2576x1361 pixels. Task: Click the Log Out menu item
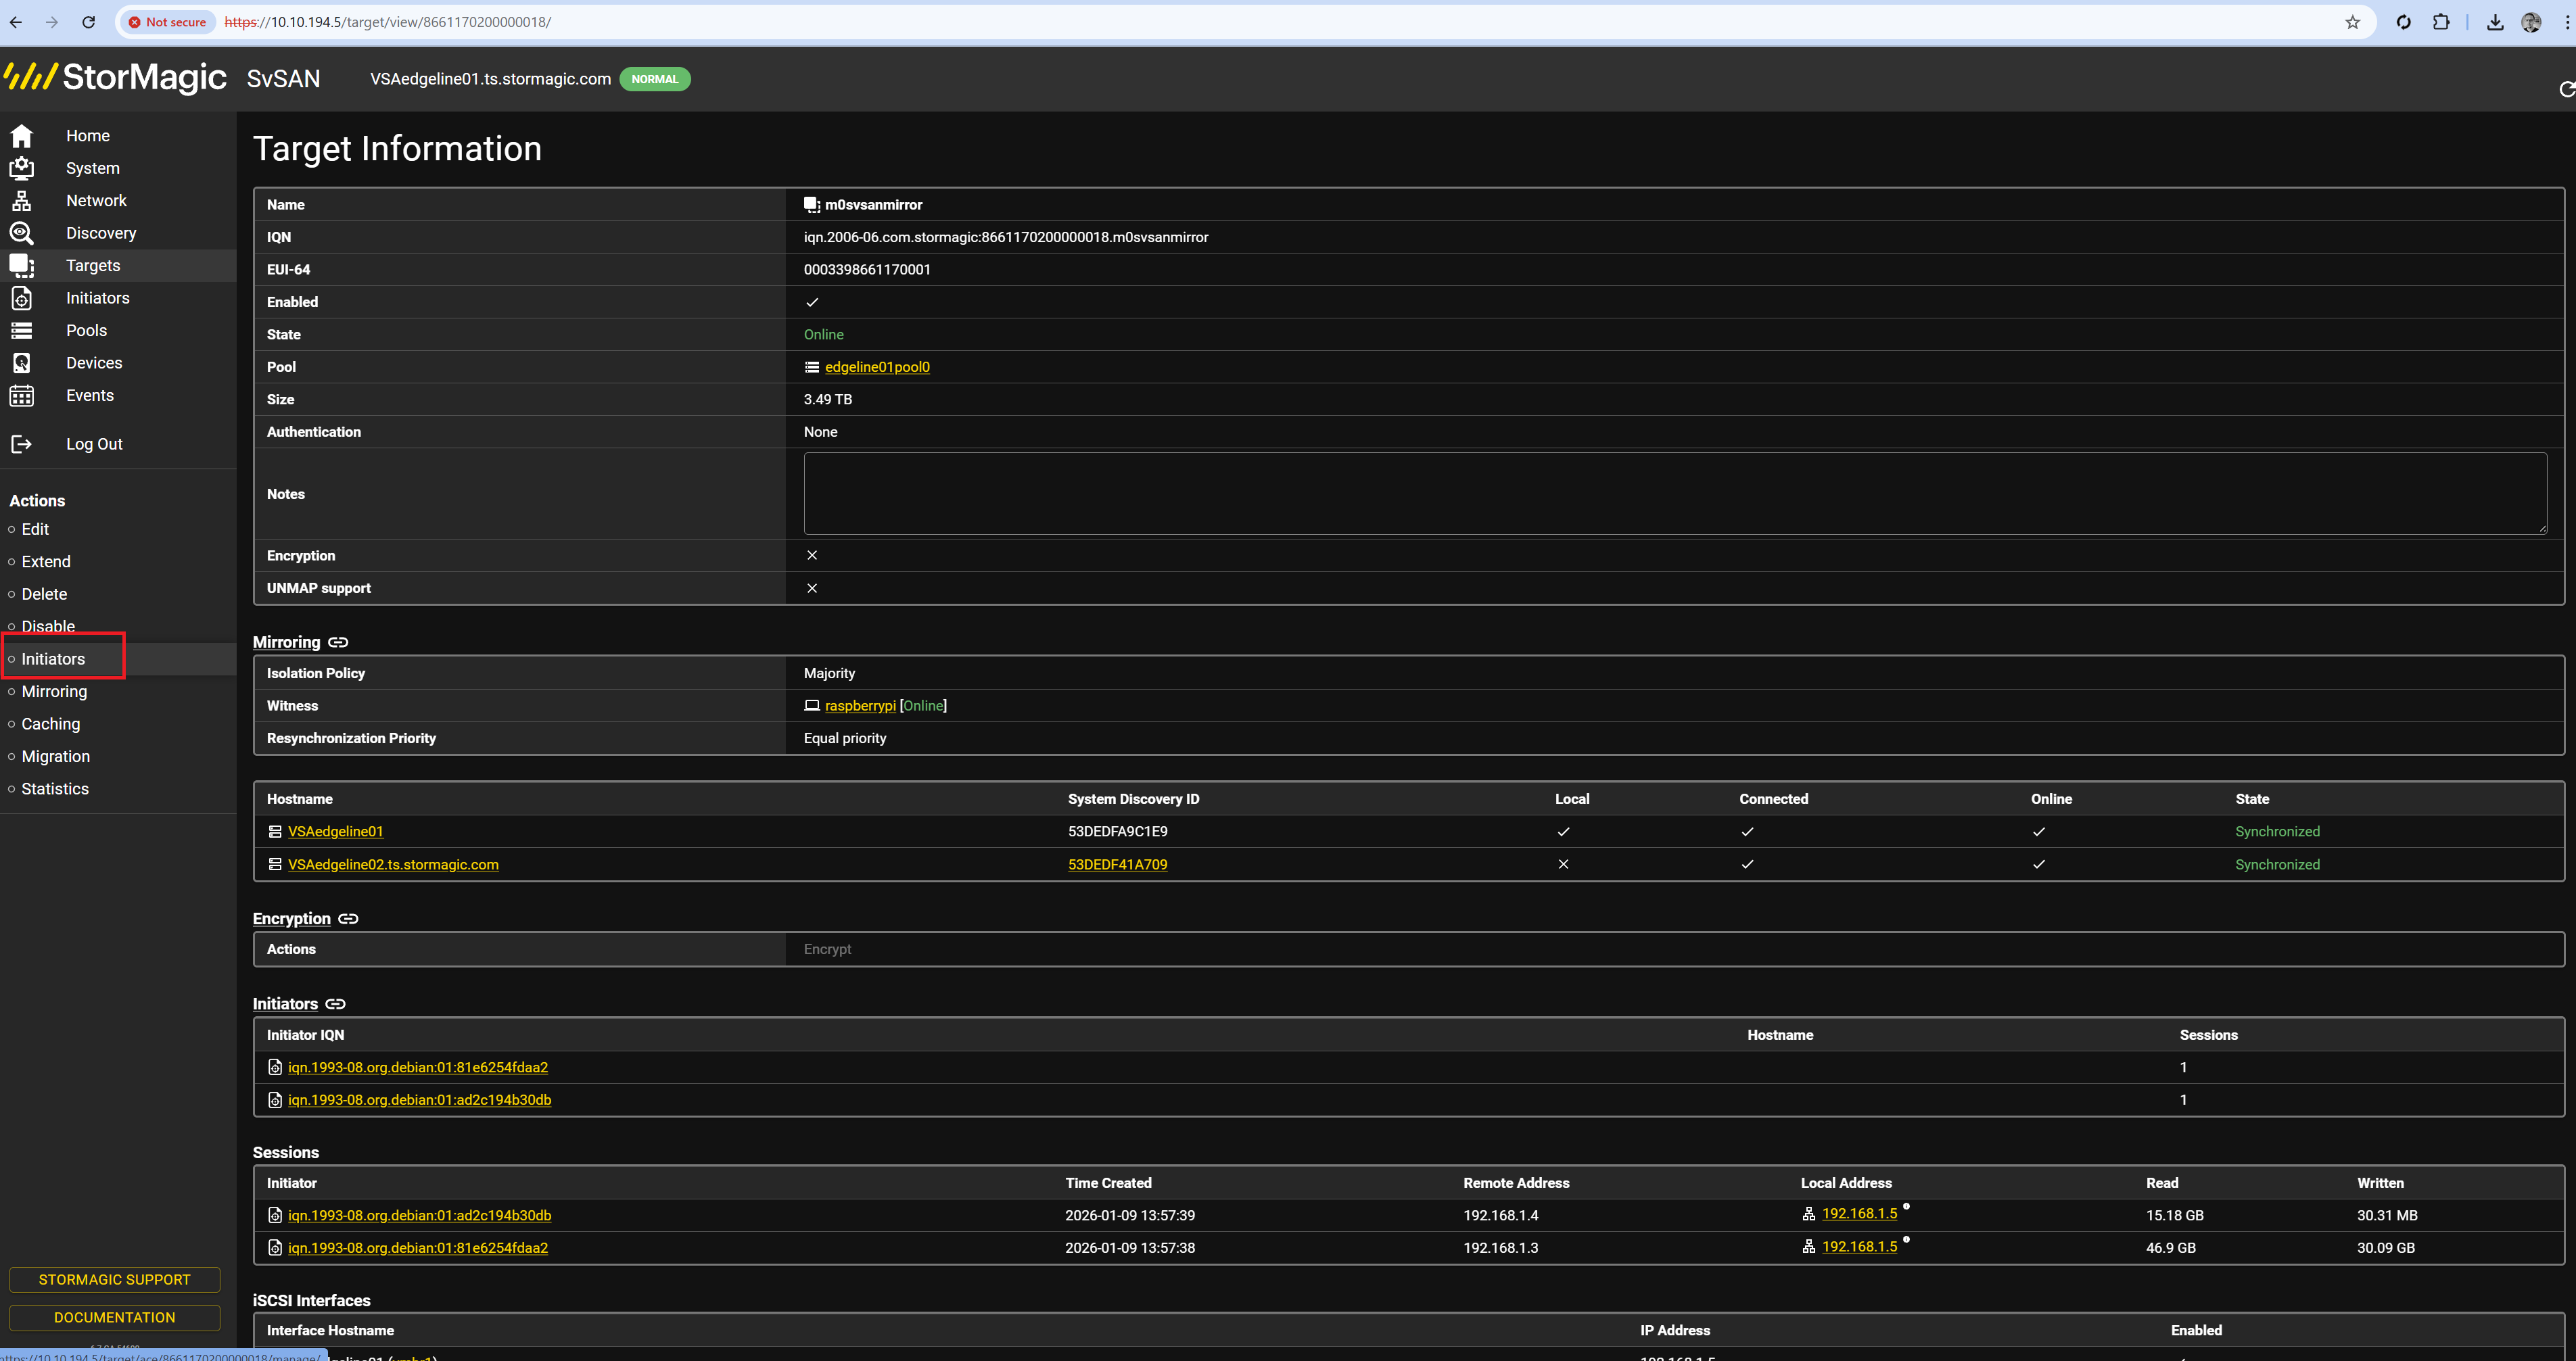tap(94, 444)
